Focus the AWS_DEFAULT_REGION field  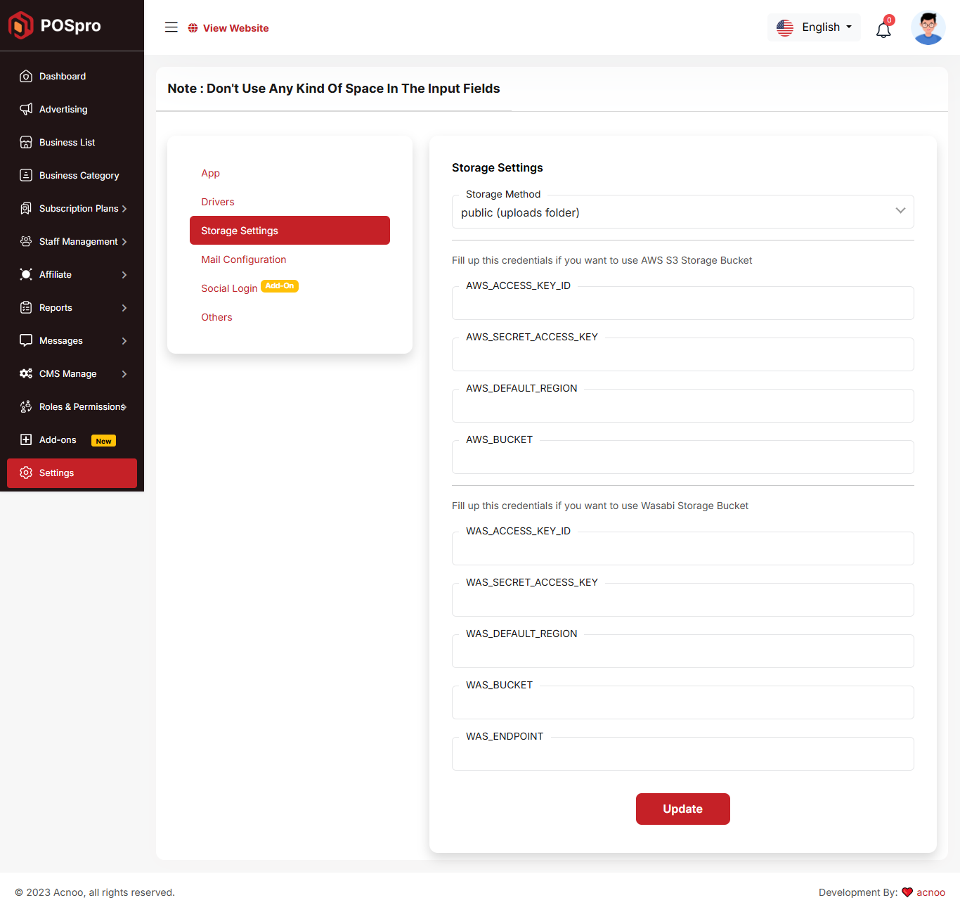682,406
